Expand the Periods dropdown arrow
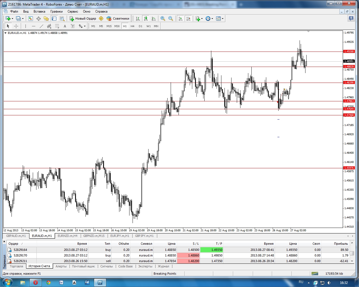The image size is (359, 287). 212,19
